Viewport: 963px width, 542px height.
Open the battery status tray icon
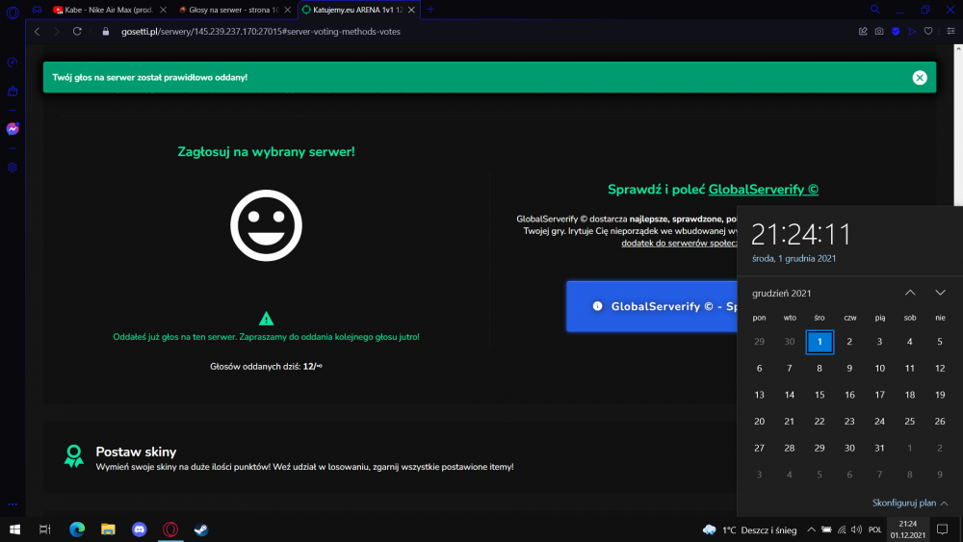coord(826,529)
